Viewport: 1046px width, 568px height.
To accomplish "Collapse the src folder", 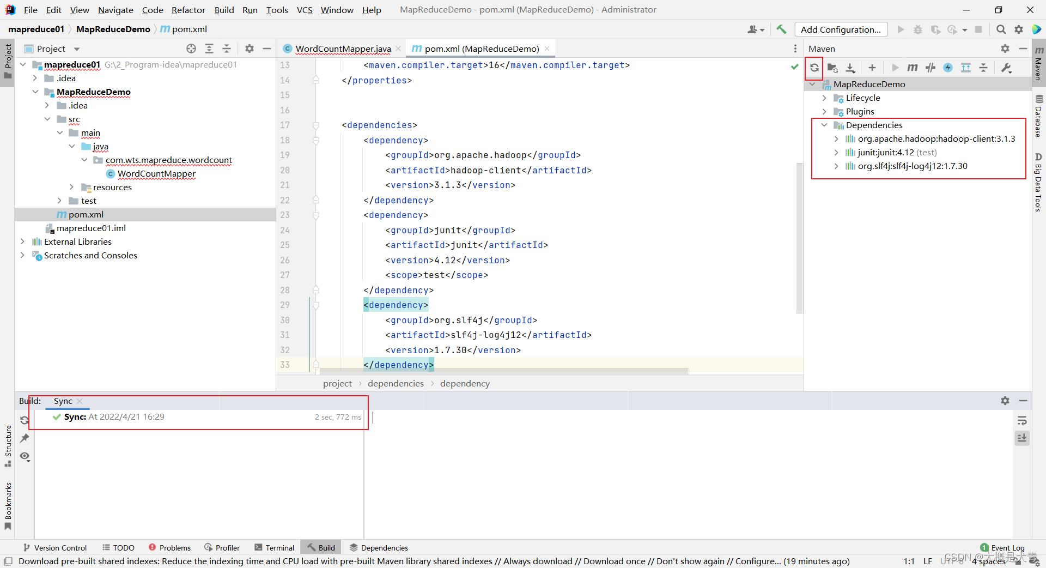I will coord(47,119).
